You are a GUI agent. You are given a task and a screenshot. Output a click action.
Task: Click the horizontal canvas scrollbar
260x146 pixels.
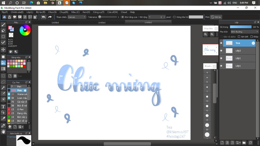click(x=127, y=144)
